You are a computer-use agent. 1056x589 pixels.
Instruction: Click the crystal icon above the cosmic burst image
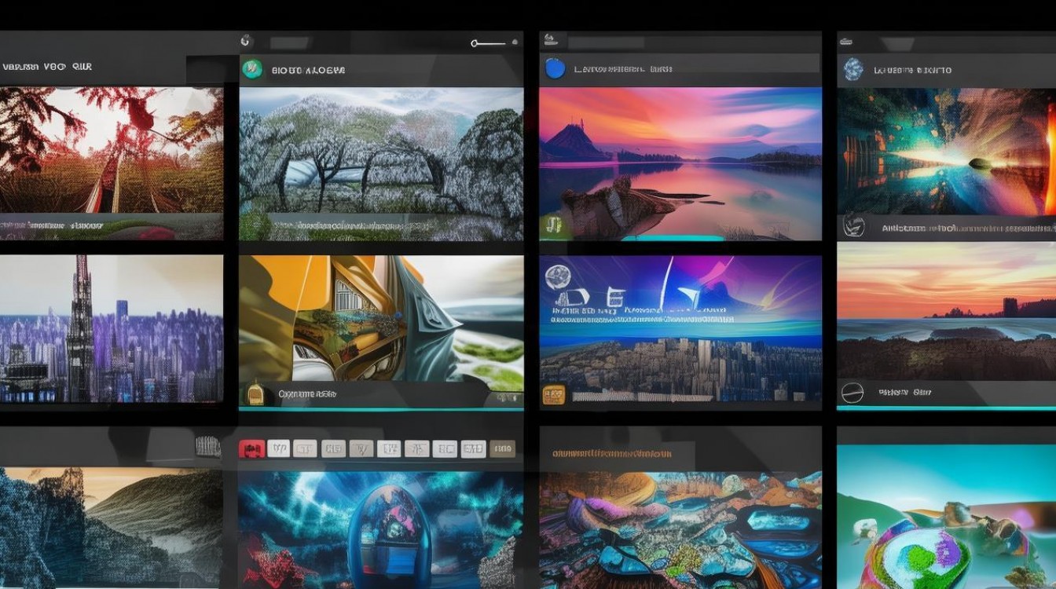[x=852, y=70]
